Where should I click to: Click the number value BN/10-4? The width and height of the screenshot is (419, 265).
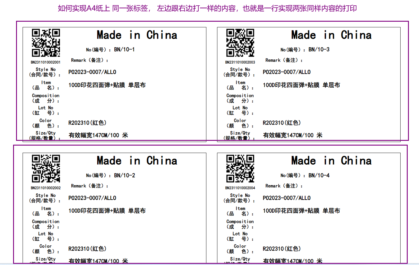coord(319,176)
